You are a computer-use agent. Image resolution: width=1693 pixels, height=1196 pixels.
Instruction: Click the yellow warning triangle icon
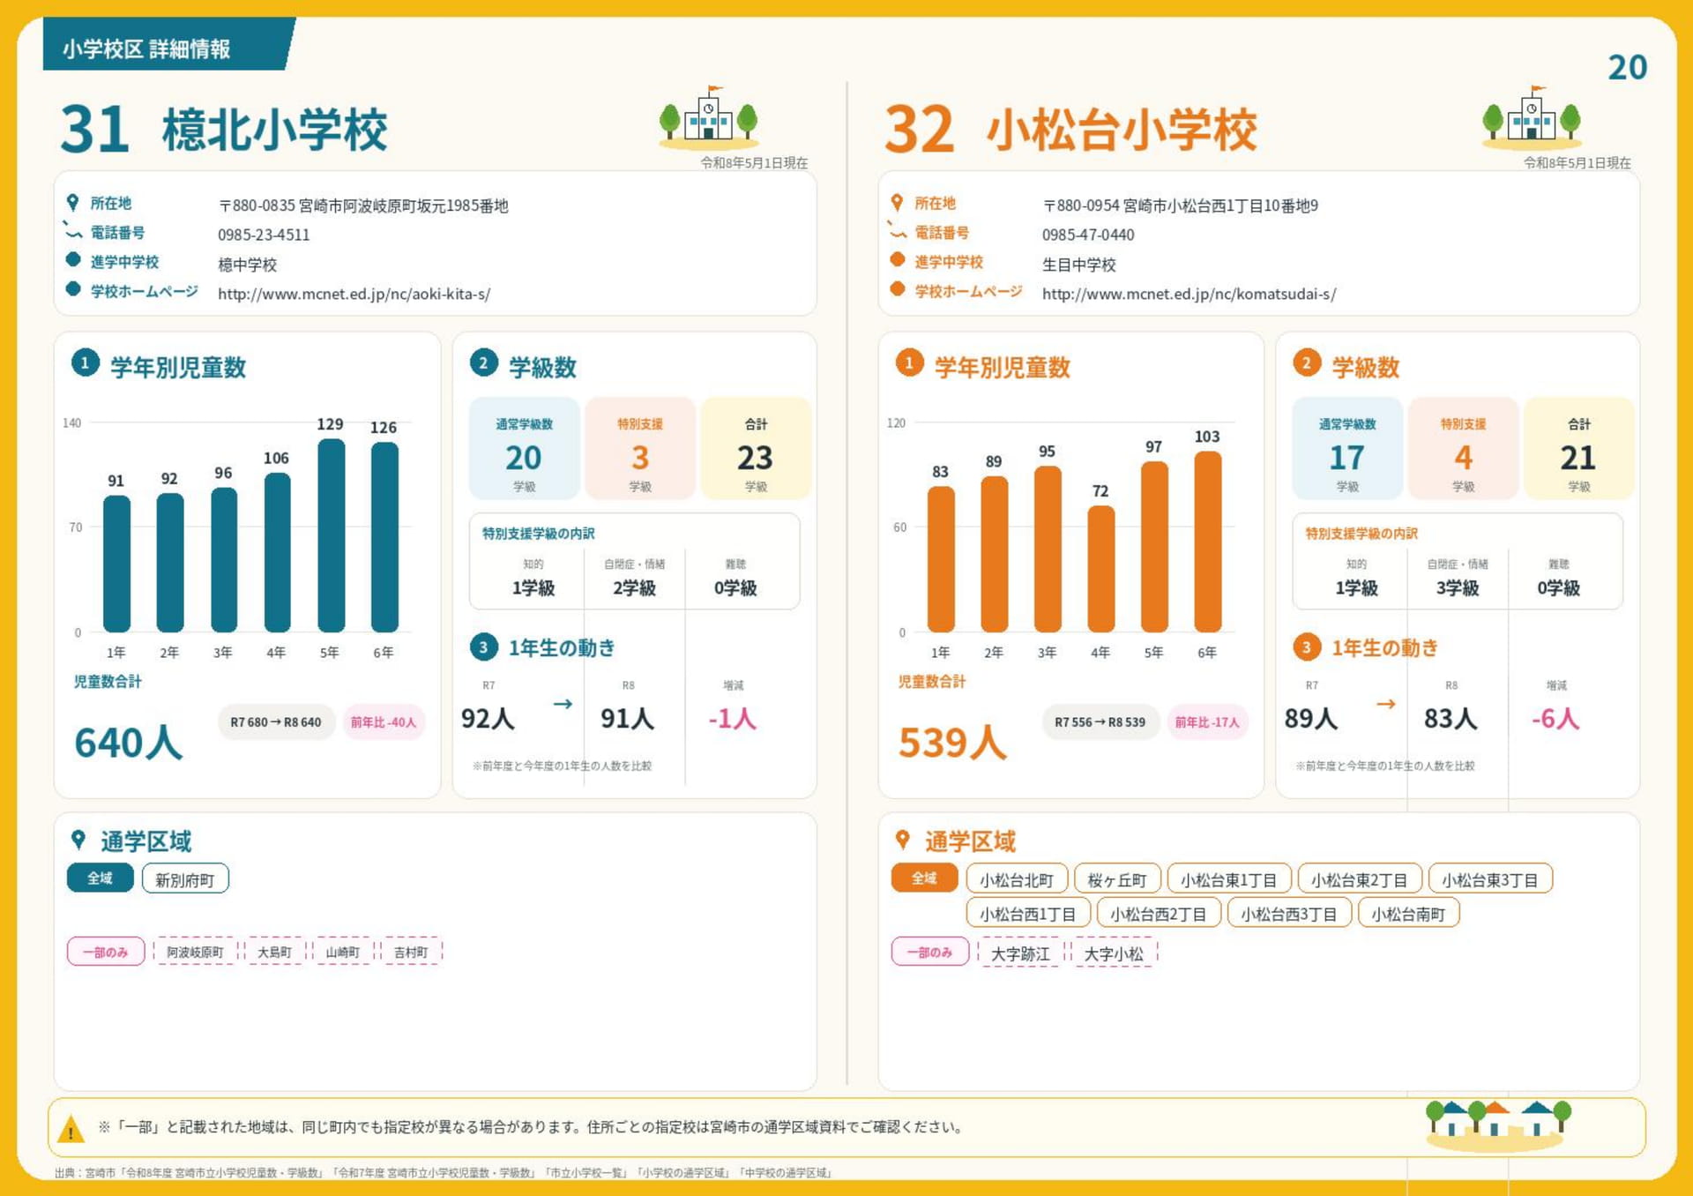pyautogui.click(x=71, y=1129)
